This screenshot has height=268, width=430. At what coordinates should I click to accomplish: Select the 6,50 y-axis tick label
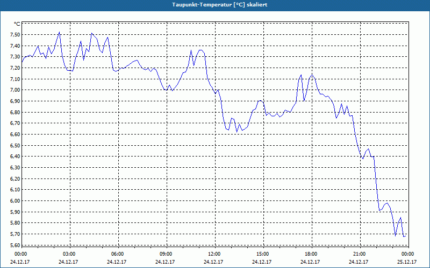point(15,145)
